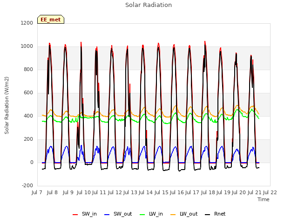This screenshot has width=298, height=223.
Task: Click the Jul 17 x-axis tick label
Action: pyautogui.click(x=192, y=193)
